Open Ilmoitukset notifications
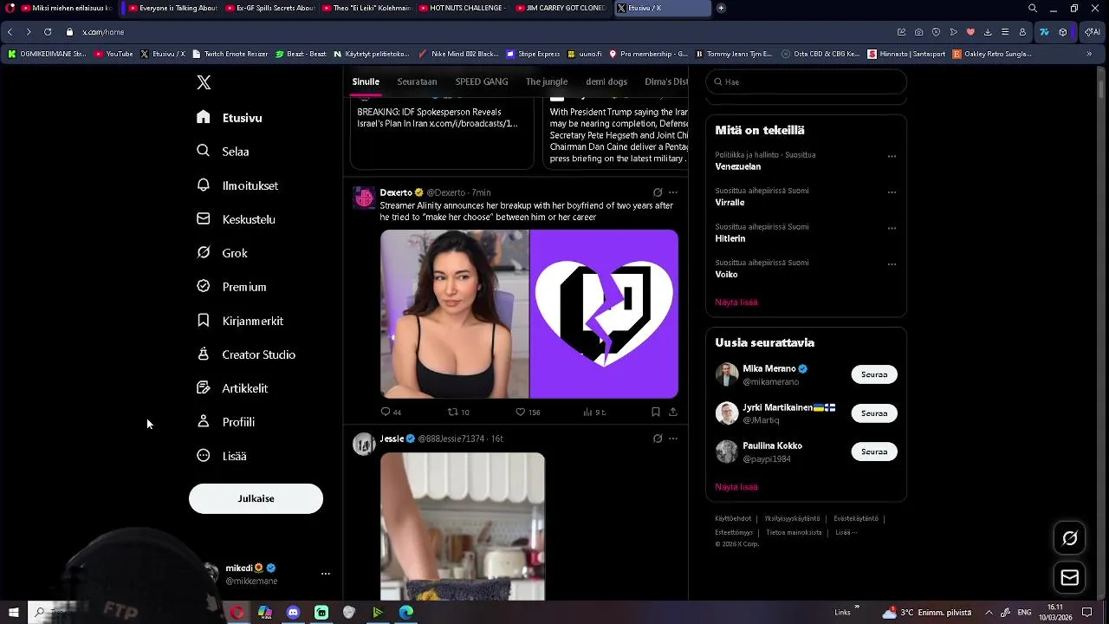The height and width of the screenshot is (624, 1109). [x=237, y=185]
